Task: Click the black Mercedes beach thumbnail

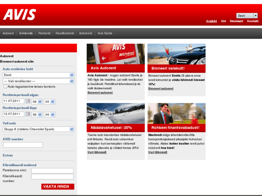Action: (x=177, y=54)
